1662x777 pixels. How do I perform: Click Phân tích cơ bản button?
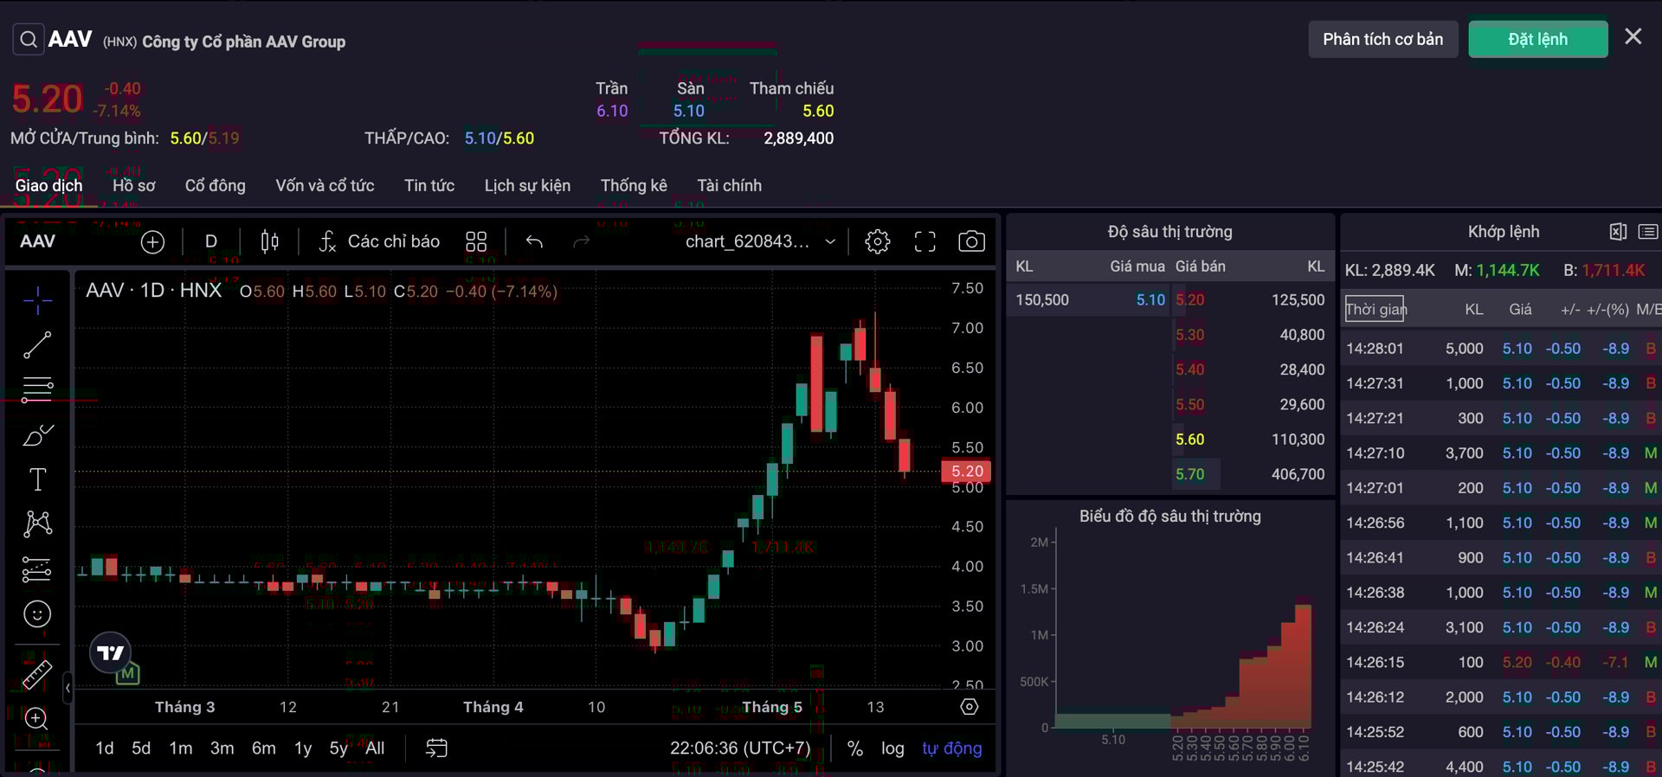[x=1382, y=40]
